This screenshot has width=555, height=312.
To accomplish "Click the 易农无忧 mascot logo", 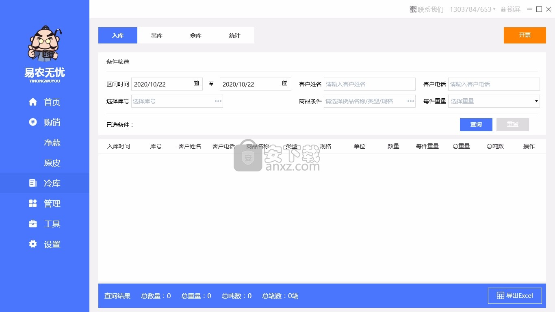I will [x=44, y=43].
